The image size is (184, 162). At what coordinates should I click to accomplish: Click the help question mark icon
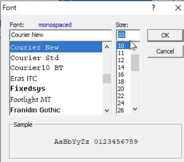pyautogui.click(x=153, y=8)
